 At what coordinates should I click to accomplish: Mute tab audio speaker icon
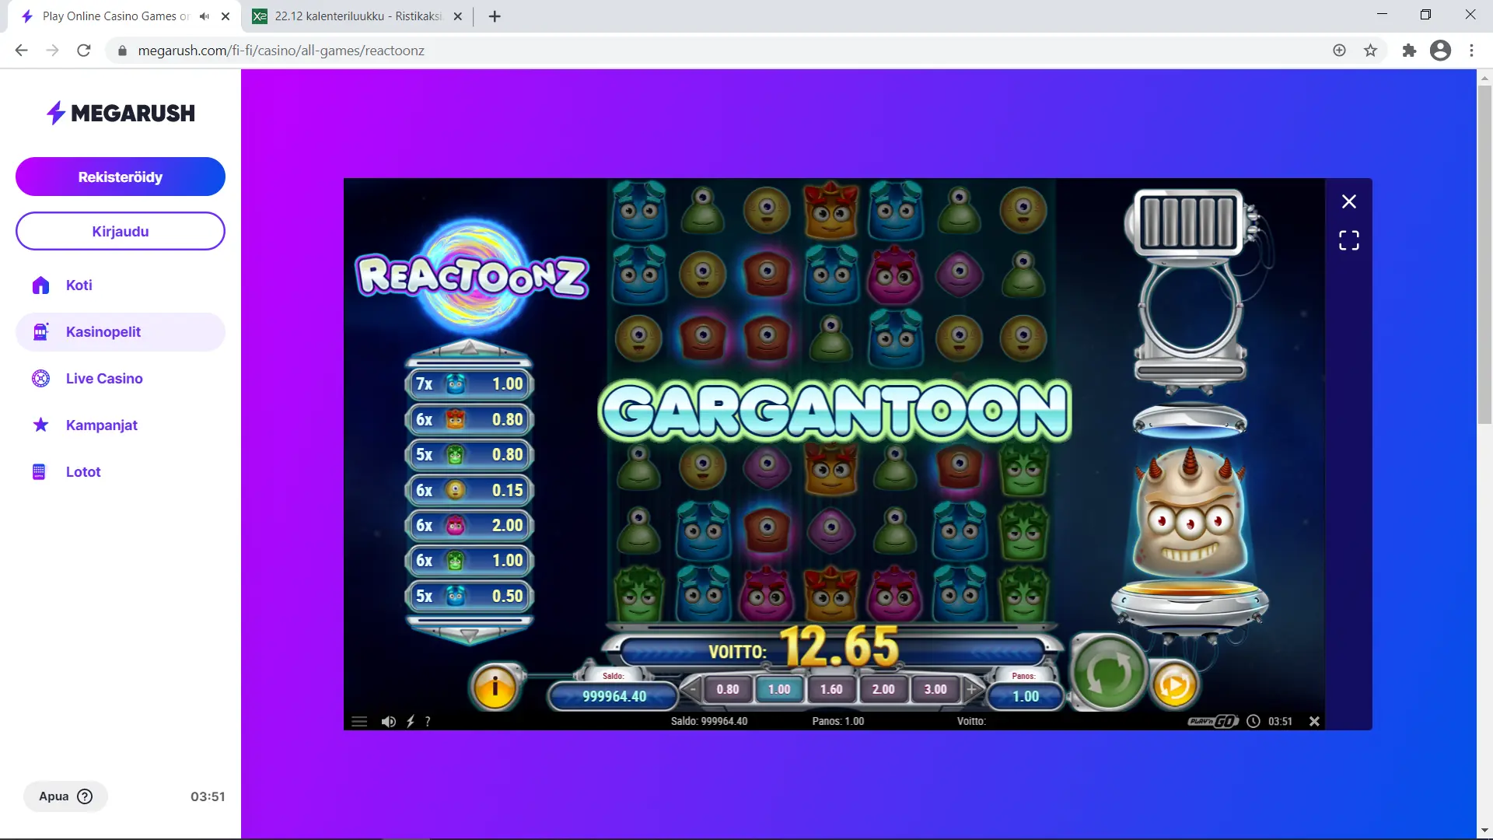(x=205, y=16)
